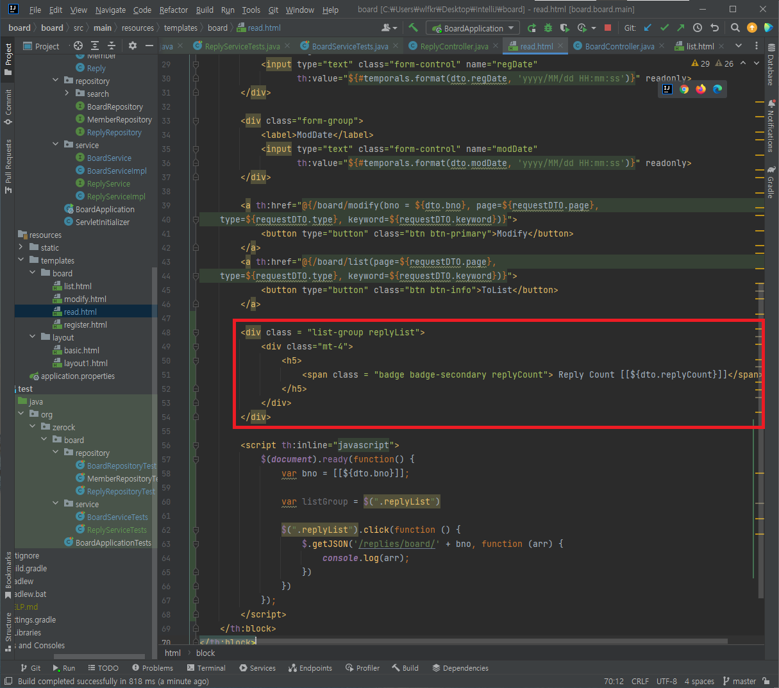
Task: Start debugging with the green bug icon
Action: [x=548, y=28]
